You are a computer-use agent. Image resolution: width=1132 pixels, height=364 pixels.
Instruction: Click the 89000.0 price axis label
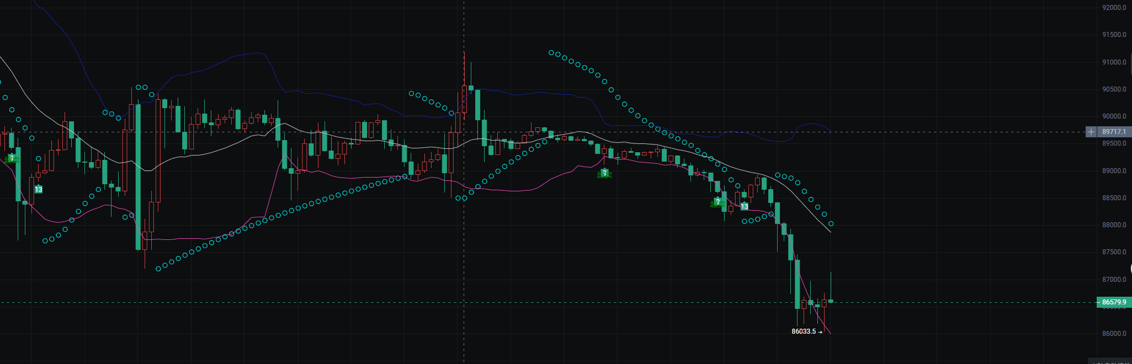pos(1114,171)
